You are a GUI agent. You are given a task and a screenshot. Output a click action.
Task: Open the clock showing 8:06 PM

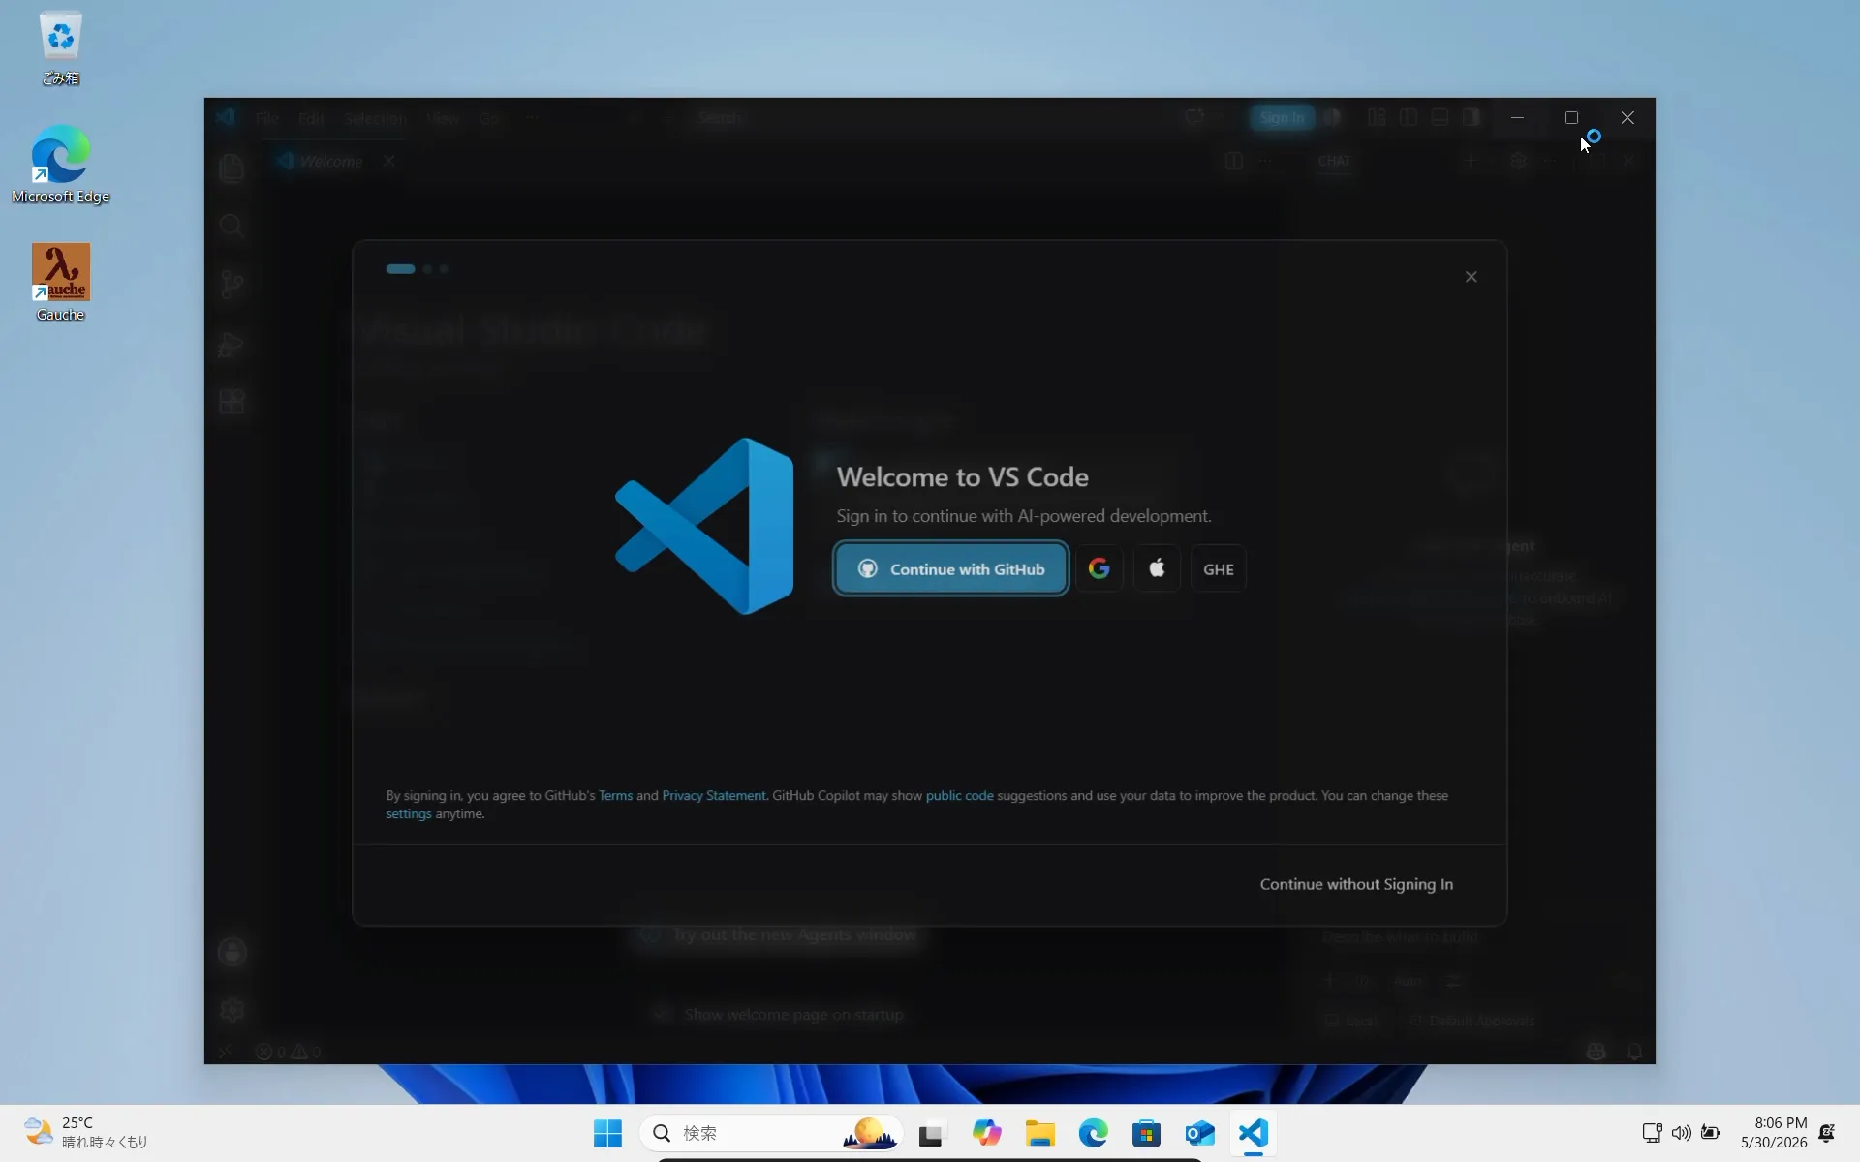1773,1133
